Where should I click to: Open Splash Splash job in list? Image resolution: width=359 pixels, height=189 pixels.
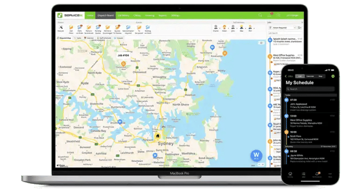(x=286, y=42)
